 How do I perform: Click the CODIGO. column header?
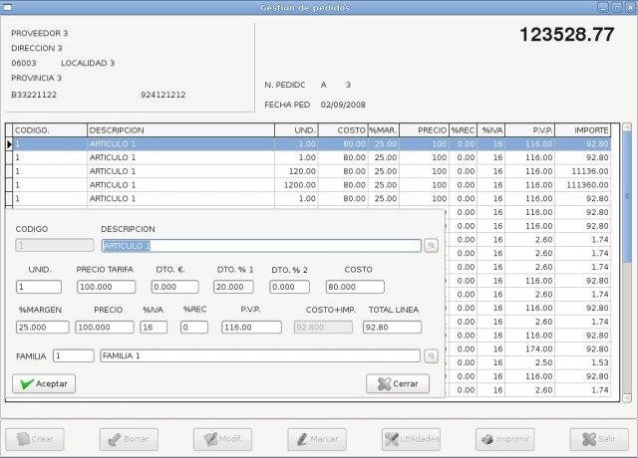coord(50,130)
